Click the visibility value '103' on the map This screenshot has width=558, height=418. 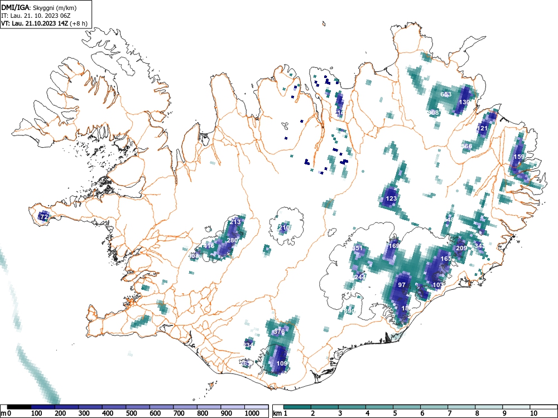click(x=438, y=285)
